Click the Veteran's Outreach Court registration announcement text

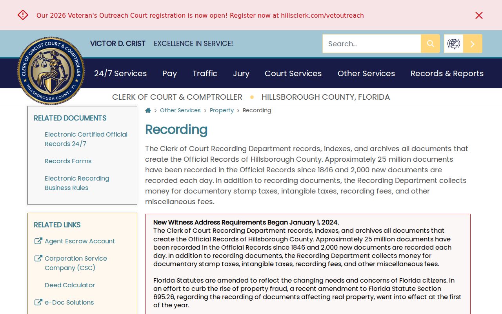pyautogui.click(x=200, y=15)
